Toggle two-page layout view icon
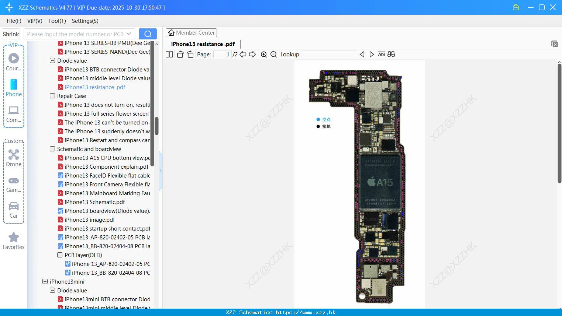 pos(169,54)
